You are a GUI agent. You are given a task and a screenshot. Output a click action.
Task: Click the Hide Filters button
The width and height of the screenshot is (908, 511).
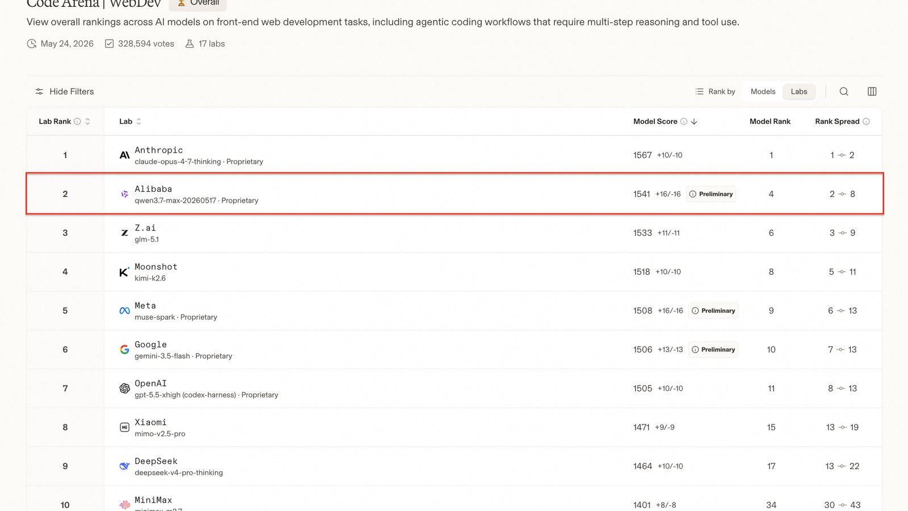tap(64, 91)
